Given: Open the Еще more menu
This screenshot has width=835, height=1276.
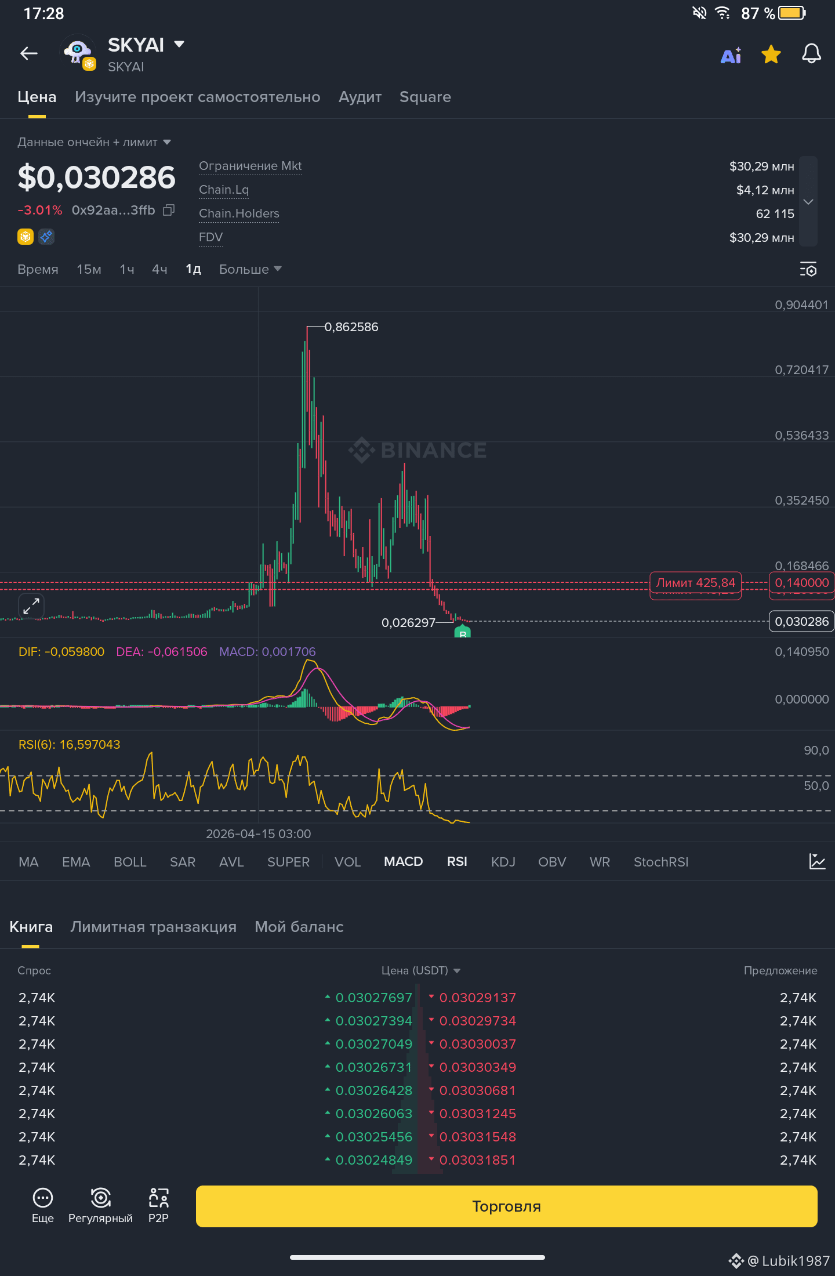Looking at the screenshot, I should tap(43, 1206).
